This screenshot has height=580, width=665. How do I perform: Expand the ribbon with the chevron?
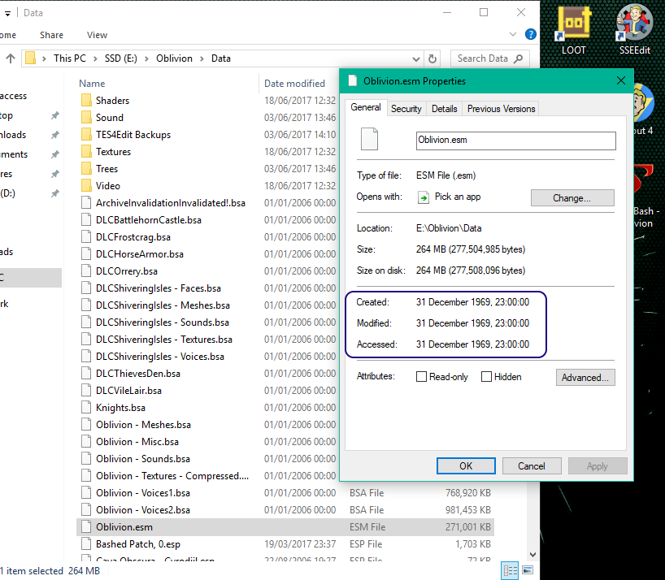pos(513,34)
